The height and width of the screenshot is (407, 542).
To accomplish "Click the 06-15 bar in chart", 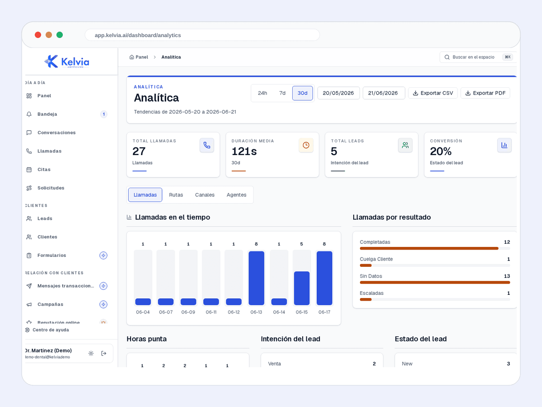I will (302, 288).
